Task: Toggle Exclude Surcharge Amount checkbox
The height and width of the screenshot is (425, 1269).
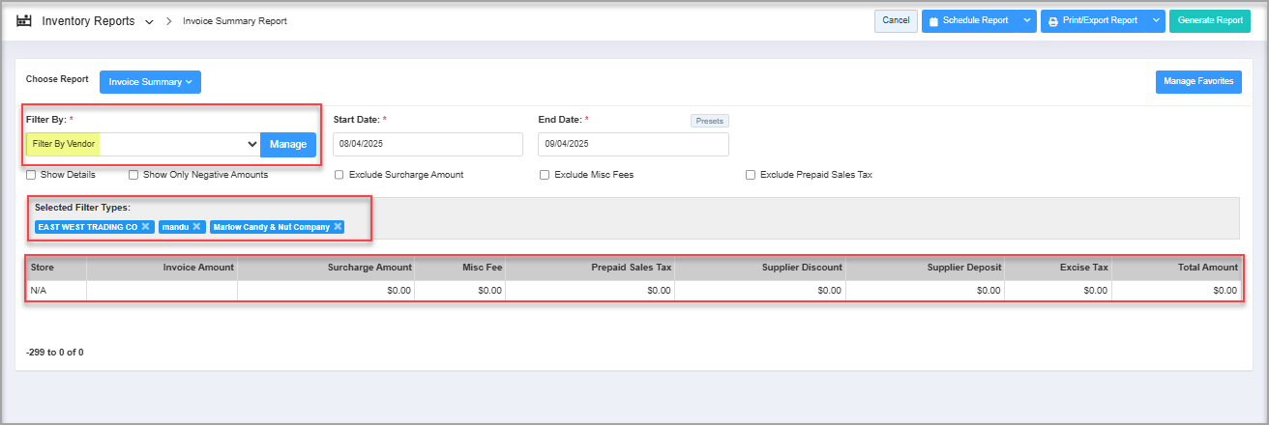Action: coord(339,175)
